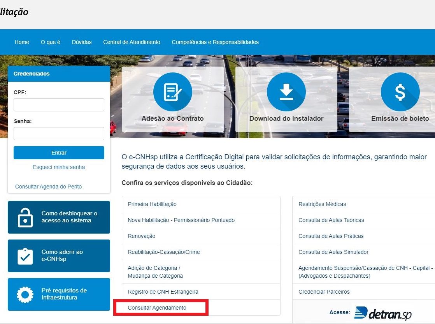Open Consulta de Aulas Teóricas
Screen dimensions: 435x324
coord(364,220)
